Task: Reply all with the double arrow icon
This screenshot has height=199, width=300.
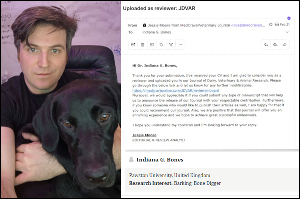Action: tap(275, 45)
